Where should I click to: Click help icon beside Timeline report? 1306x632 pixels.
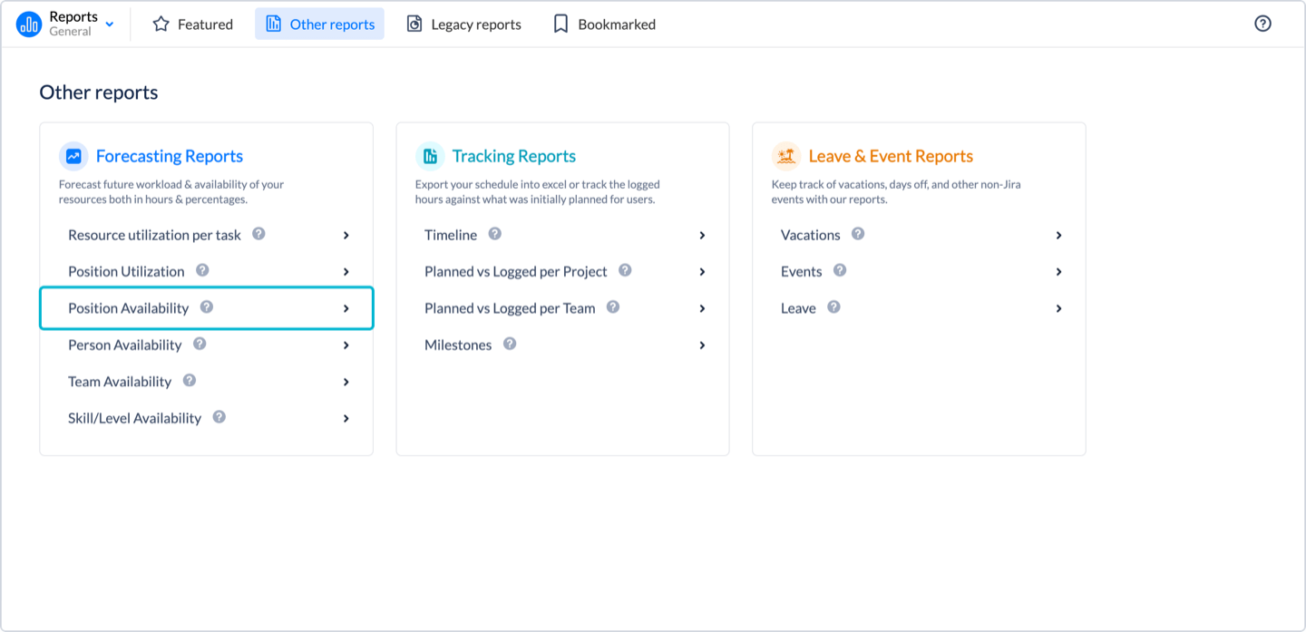coord(494,234)
